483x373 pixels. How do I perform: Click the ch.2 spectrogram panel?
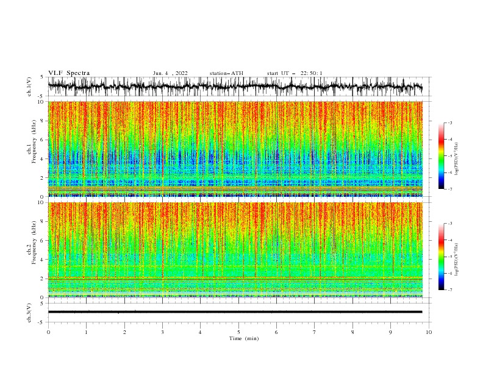point(235,250)
